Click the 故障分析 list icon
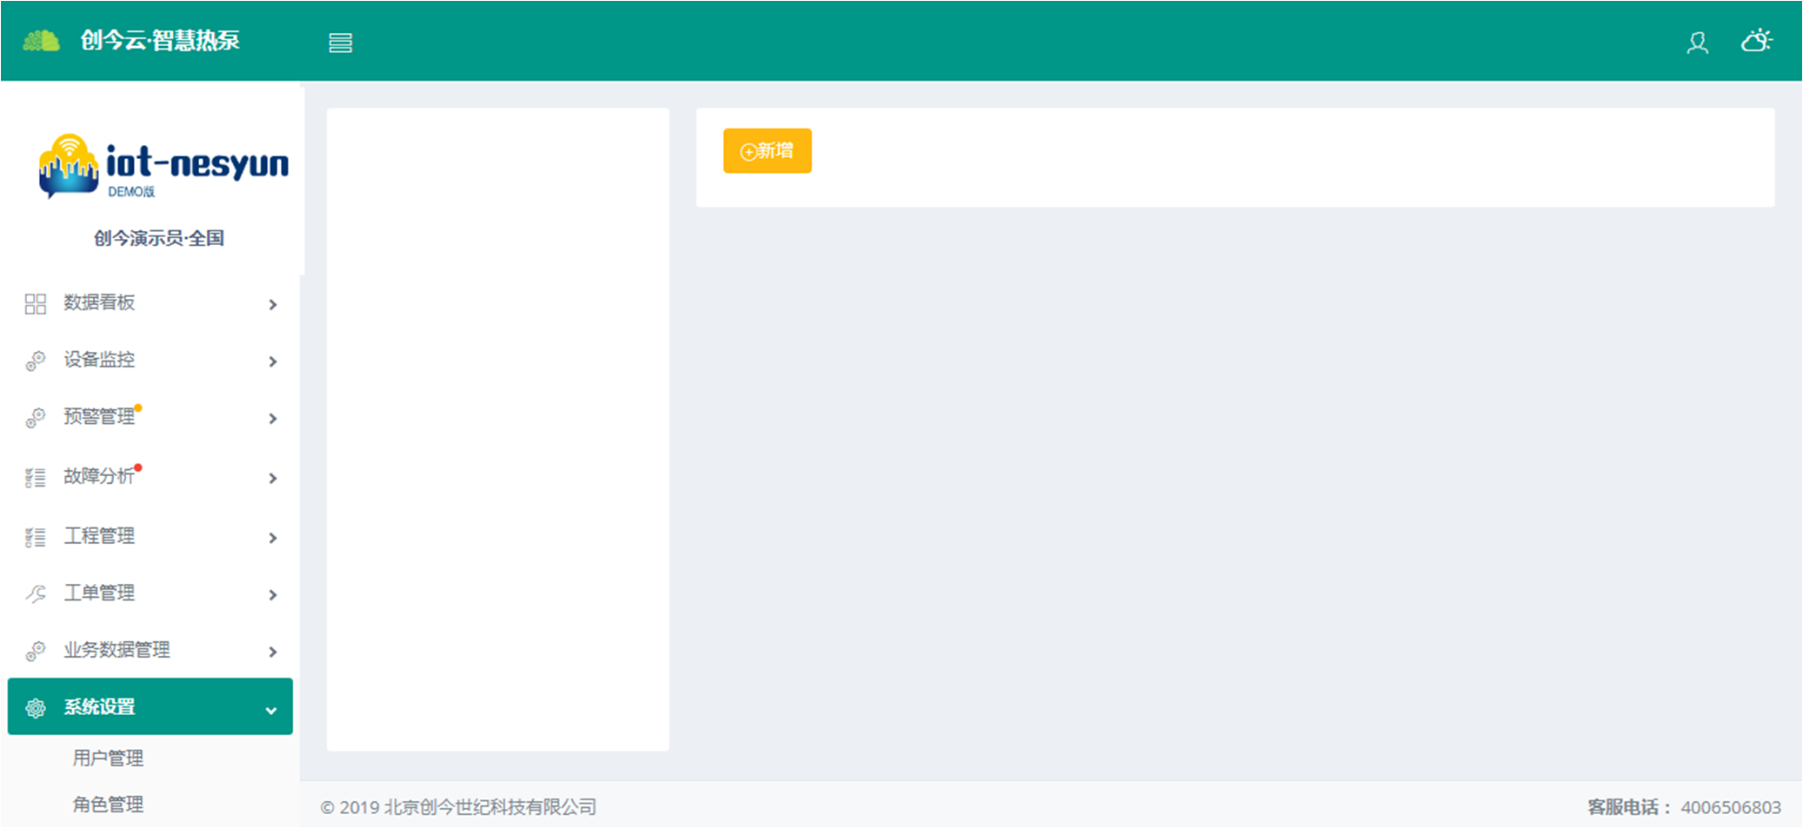 pyautogui.click(x=36, y=477)
